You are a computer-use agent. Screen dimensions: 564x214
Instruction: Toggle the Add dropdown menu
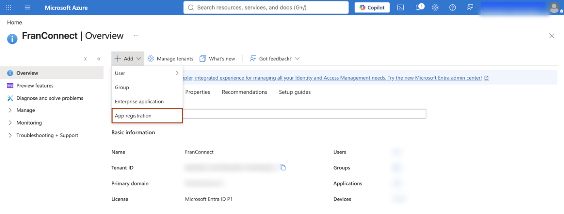click(x=128, y=59)
